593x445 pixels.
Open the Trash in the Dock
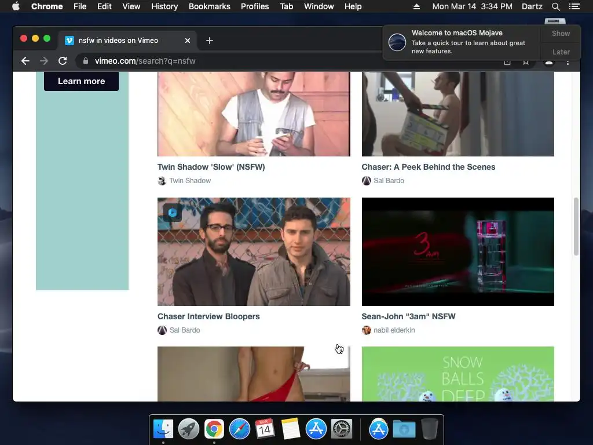[x=430, y=429]
